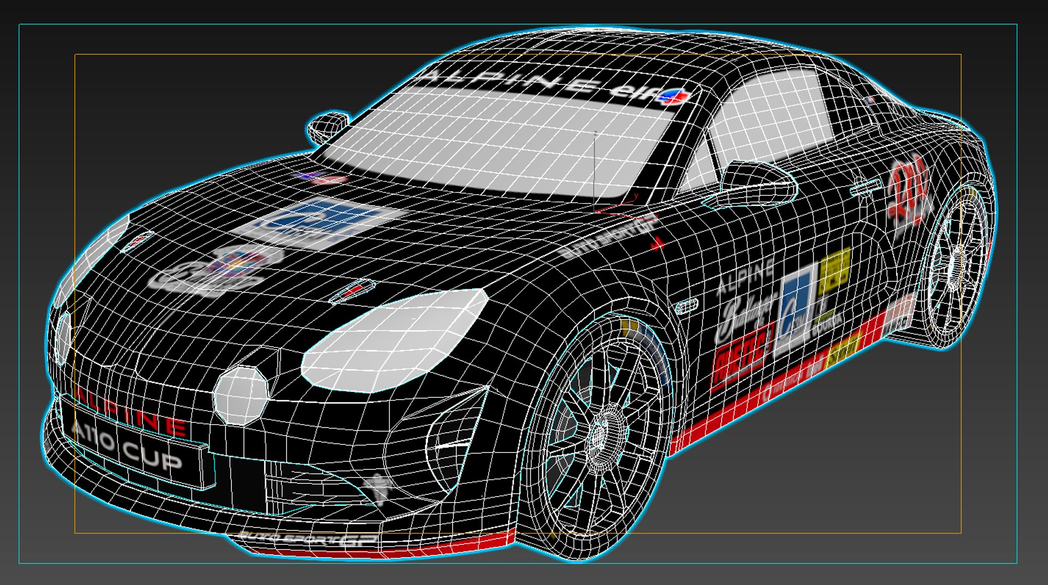Click the AUTO SPORT GP side skirt text
The width and height of the screenshot is (1048, 585).
(x=309, y=539)
